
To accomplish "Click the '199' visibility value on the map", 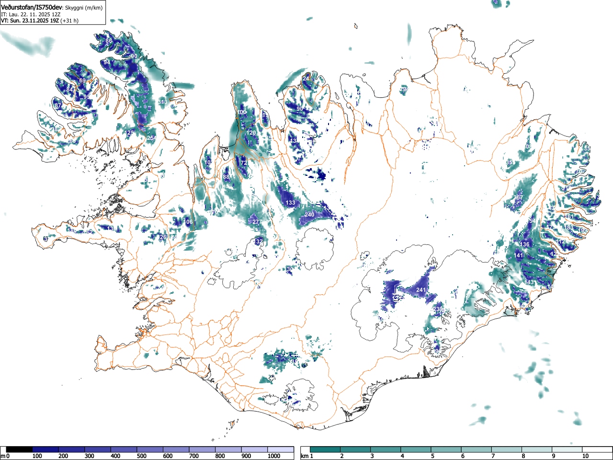I will (583, 230).
